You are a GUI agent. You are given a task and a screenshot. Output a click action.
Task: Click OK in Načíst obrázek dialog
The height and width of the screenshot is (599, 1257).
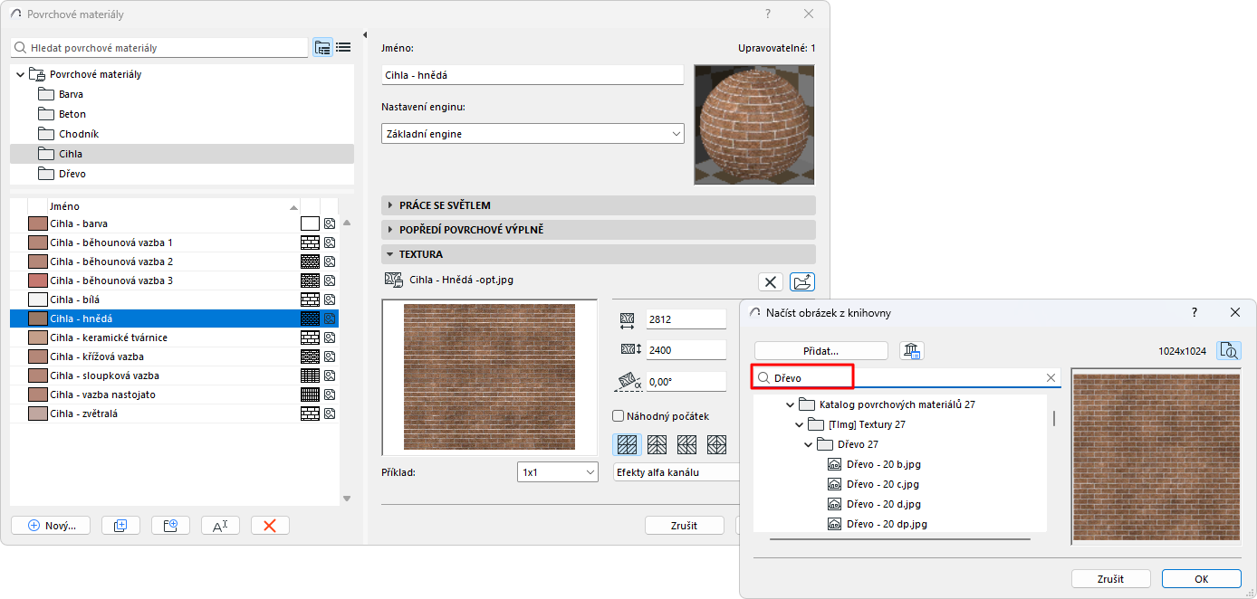pyautogui.click(x=1202, y=579)
